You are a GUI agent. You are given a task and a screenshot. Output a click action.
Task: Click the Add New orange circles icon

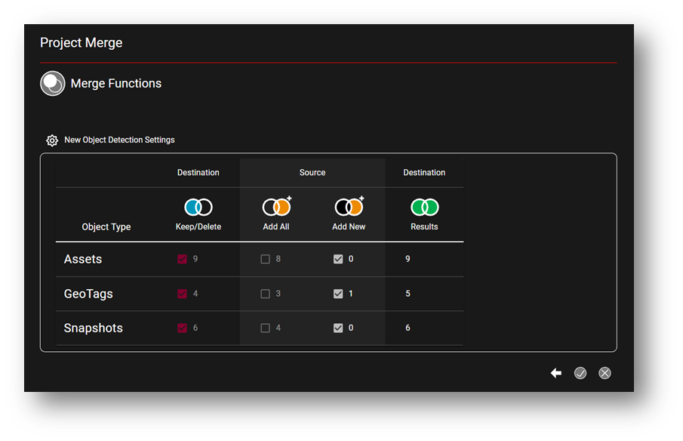(349, 207)
